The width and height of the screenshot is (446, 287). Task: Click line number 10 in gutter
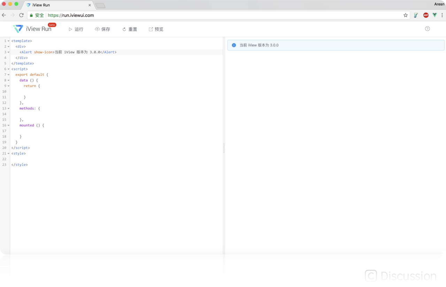[x=4, y=91]
